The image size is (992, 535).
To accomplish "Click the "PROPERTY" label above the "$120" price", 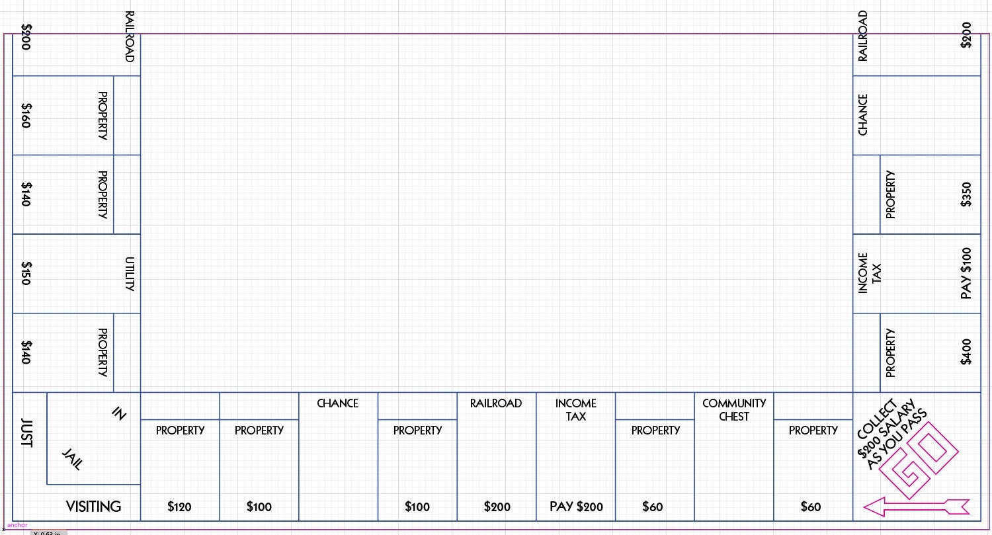I will pos(180,431).
